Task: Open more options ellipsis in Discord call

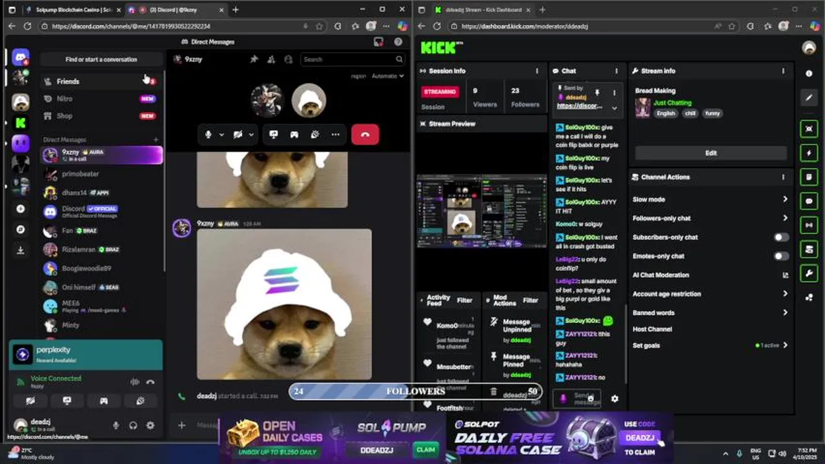Action: pos(336,134)
